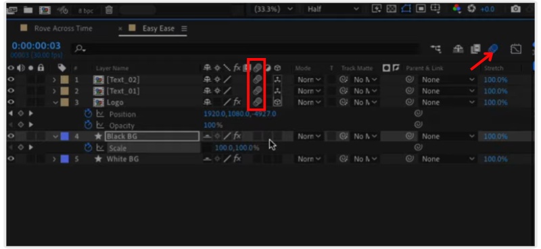Toggle Fast Previews options
Screen dimensions: 541x249
[377, 9]
